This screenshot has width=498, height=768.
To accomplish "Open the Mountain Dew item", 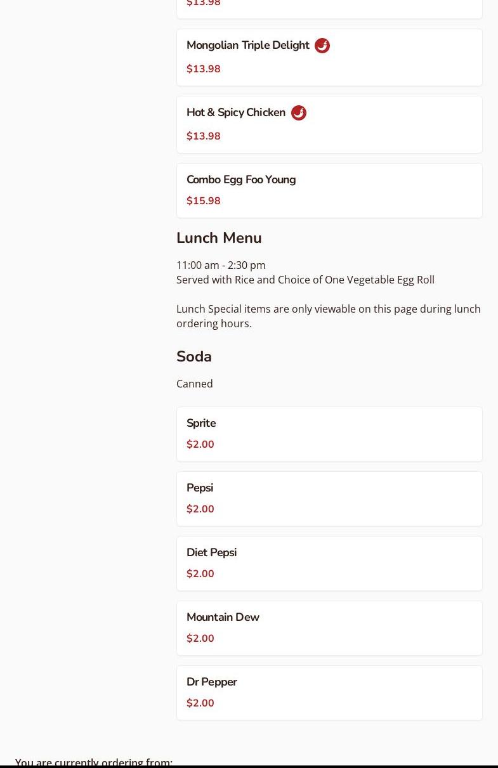I will click(x=223, y=618).
